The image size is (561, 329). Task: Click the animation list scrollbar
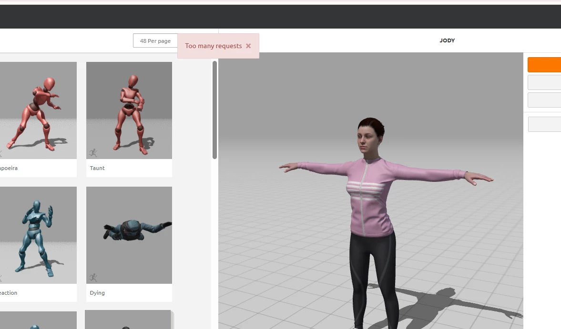[214, 110]
